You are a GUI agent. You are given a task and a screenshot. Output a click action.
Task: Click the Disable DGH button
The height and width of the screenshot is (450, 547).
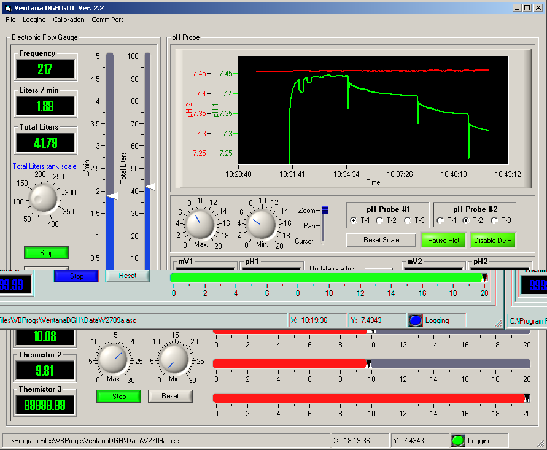(x=492, y=241)
